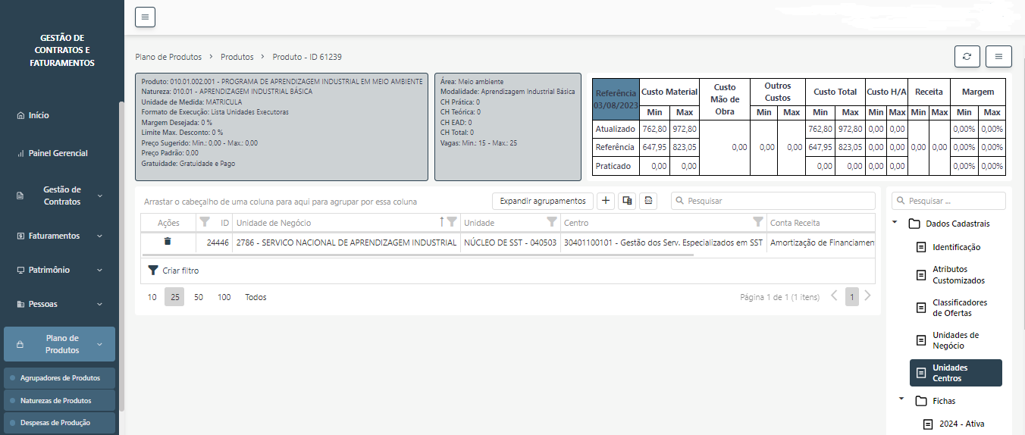1025x435 pixels.
Task: Collapse the Dados Cadastrais tree folder
Action: click(895, 224)
